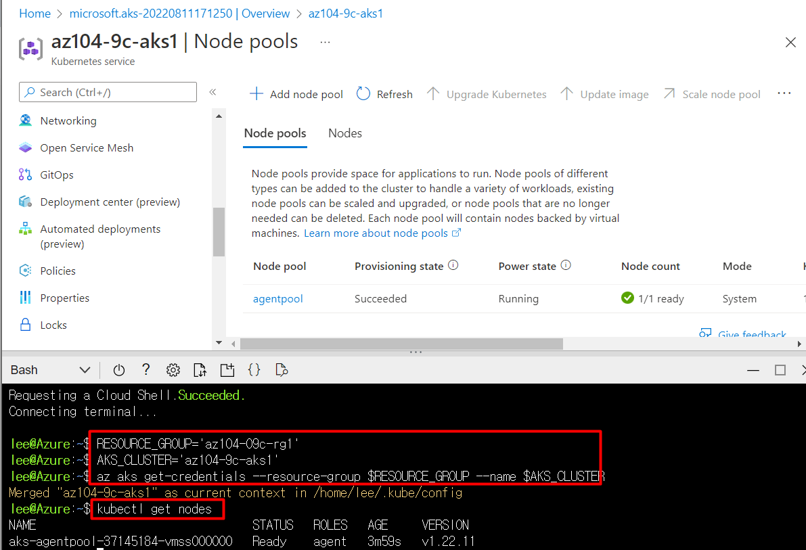Minimize the Cloud Shell pane
Viewport: 806px width, 550px height.
coord(753,370)
